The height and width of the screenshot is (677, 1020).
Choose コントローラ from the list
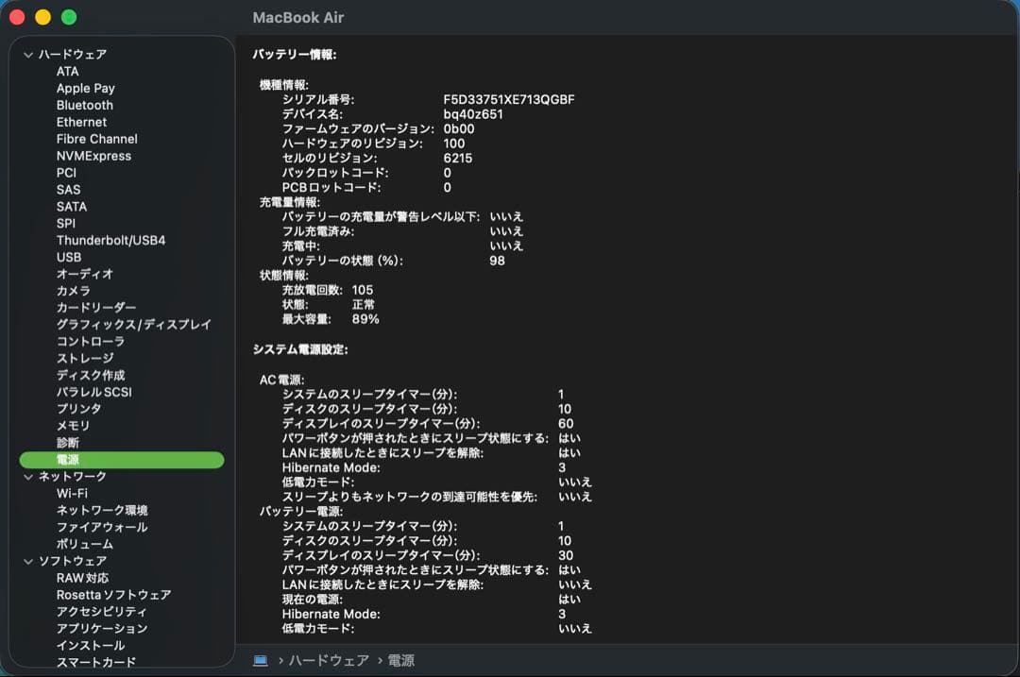pyautogui.click(x=91, y=342)
